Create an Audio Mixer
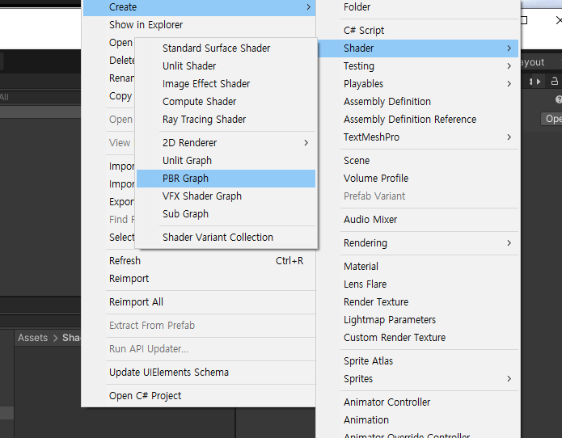The height and width of the screenshot is (438, 562). (418, 220)
